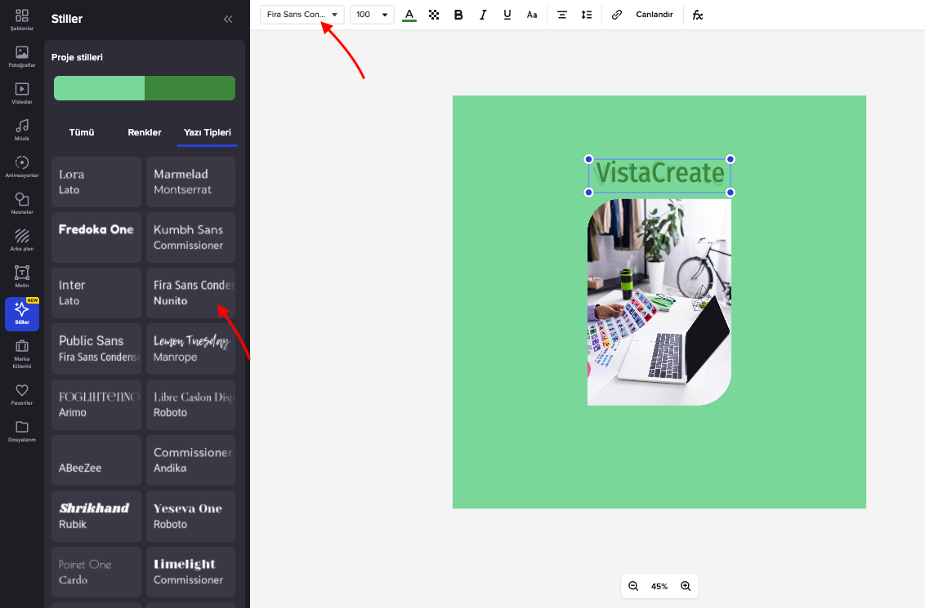925x608 pixels.
Task: Open line spacing options
Action: 587,16
